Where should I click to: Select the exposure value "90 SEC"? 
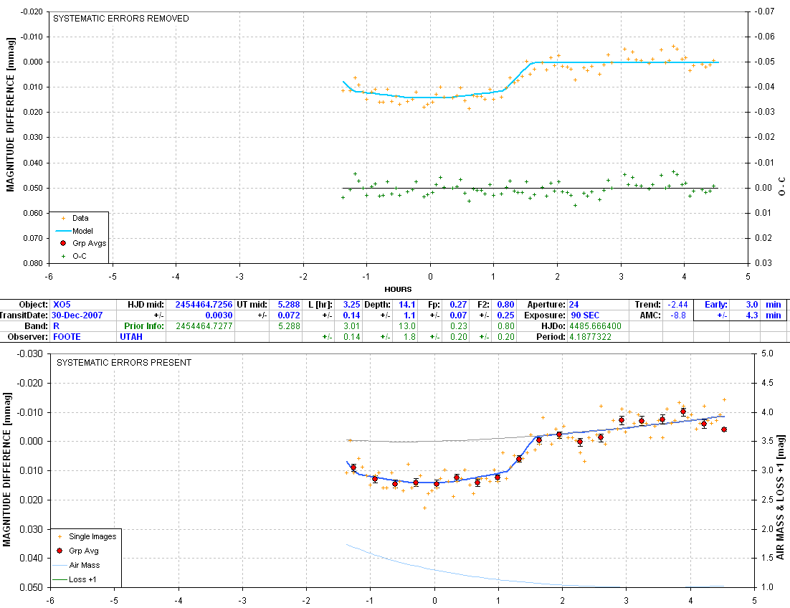coord(585,315)
